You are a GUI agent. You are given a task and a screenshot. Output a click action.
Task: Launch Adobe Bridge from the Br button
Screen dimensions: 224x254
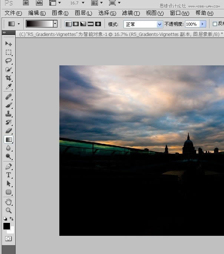coord(26,3)
